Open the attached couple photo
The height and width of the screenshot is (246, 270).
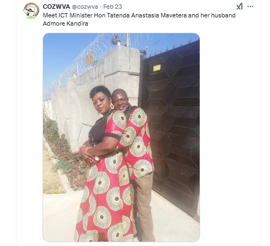tap(121, 137)
